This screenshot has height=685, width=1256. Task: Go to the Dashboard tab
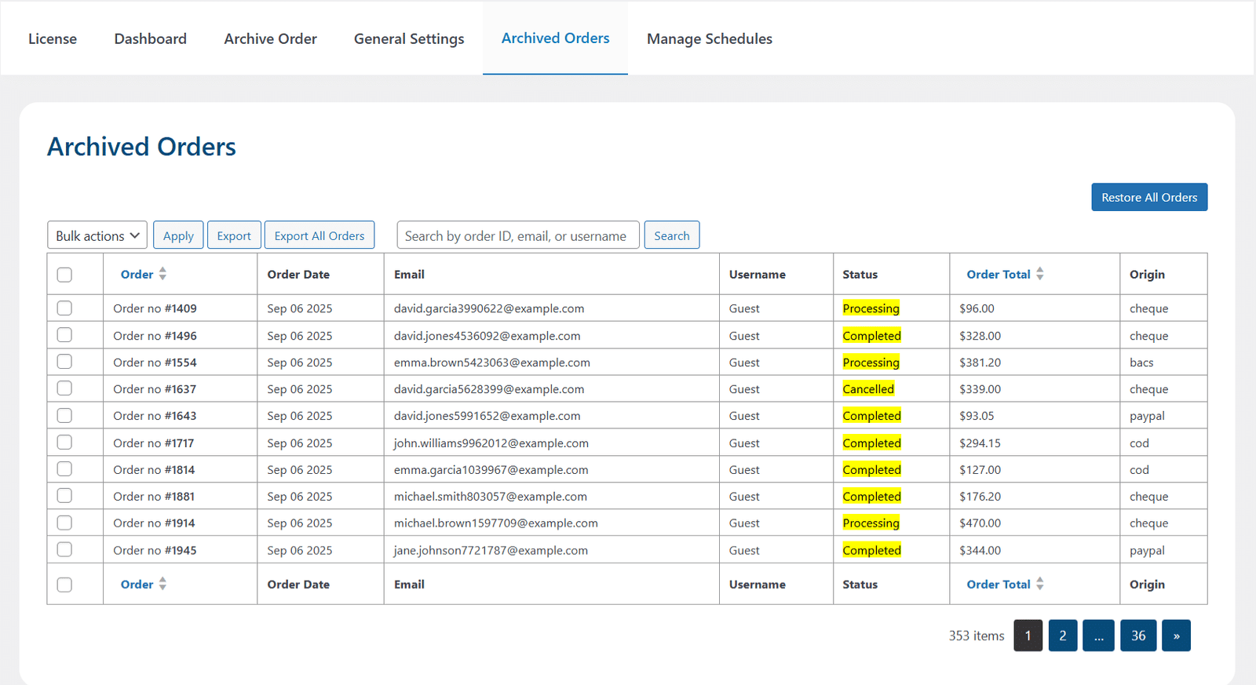[x=151, y=38]
